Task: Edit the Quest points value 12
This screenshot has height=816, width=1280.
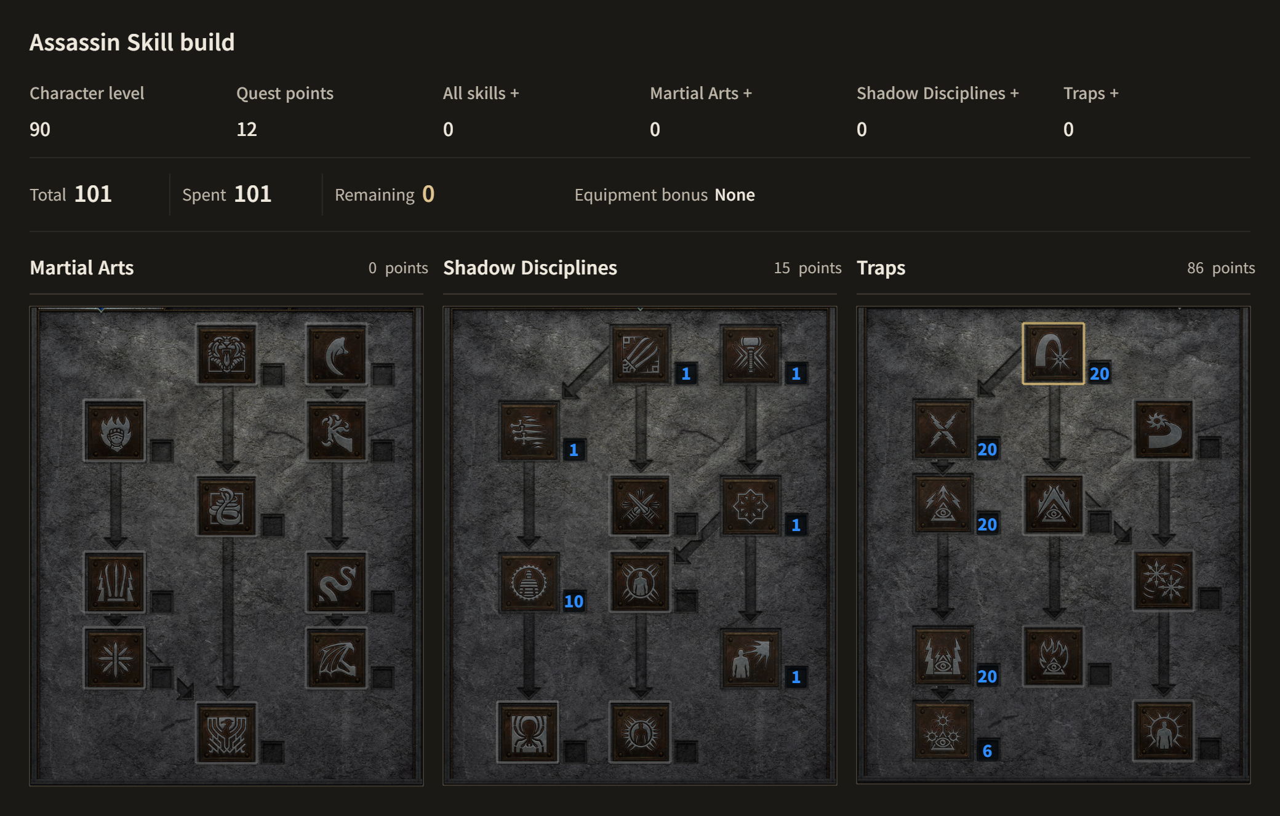Action: [247, 129]
